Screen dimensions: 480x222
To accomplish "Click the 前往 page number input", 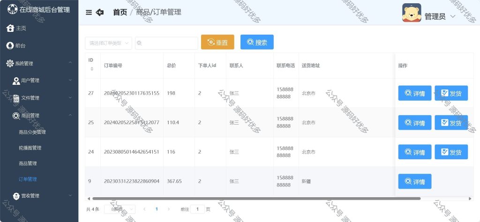I will [x=197, y=209].
